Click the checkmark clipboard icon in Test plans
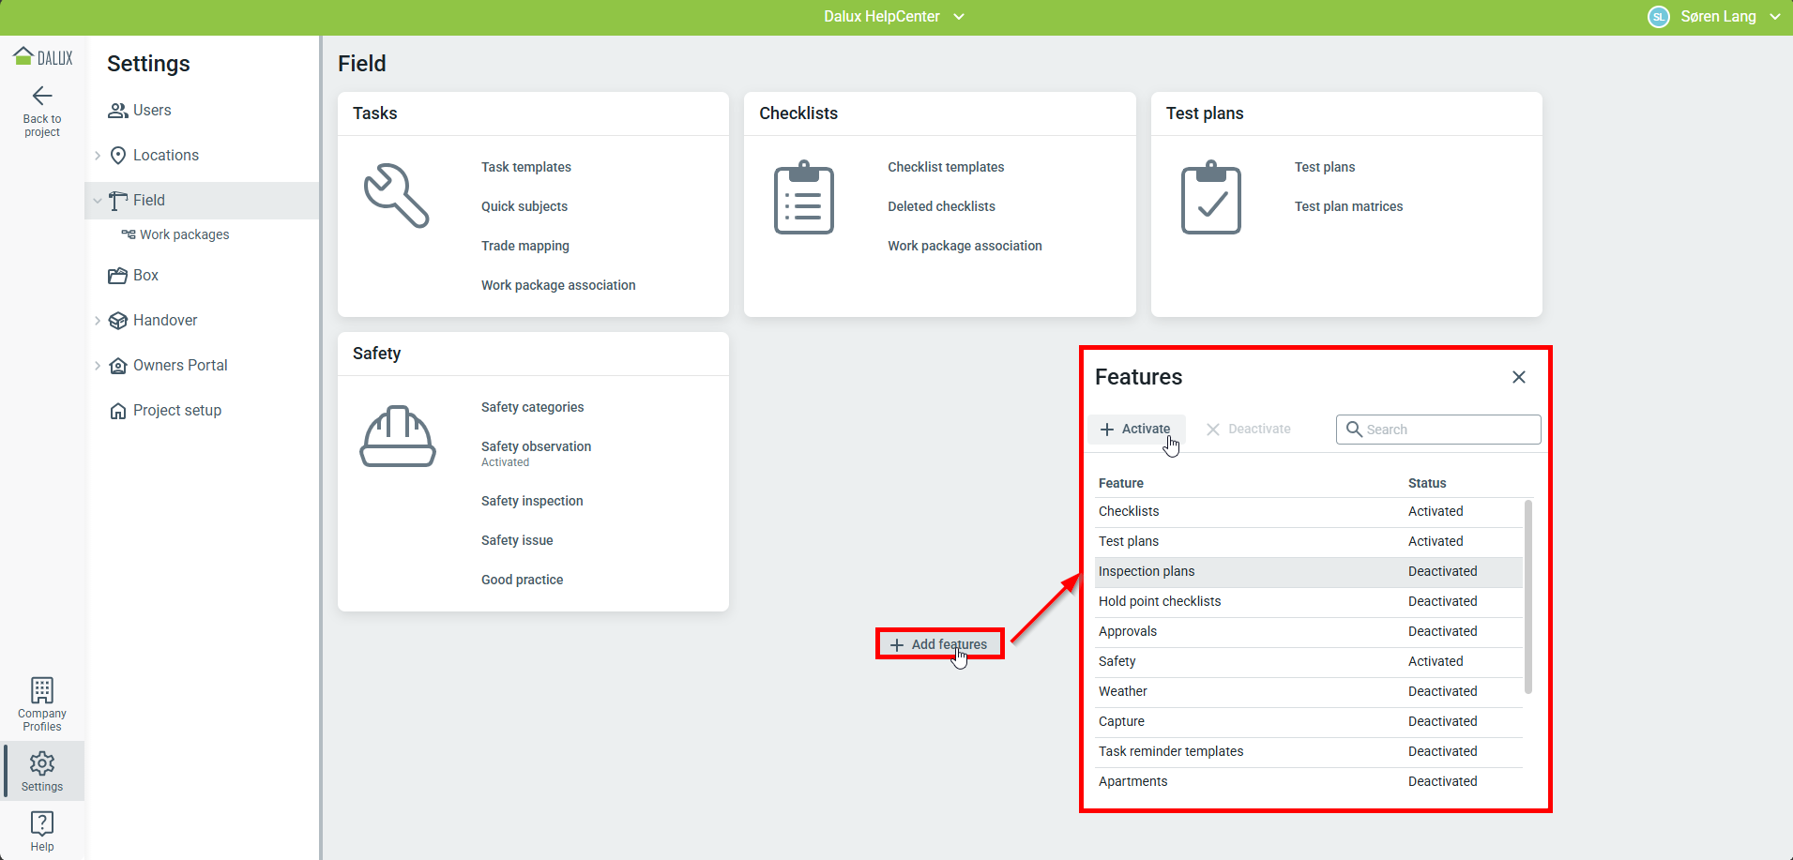 point(1210,198)
